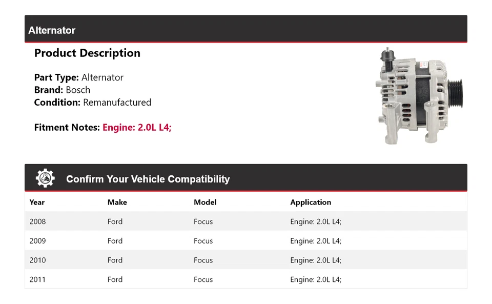Select the Year column header

point(37,202)
